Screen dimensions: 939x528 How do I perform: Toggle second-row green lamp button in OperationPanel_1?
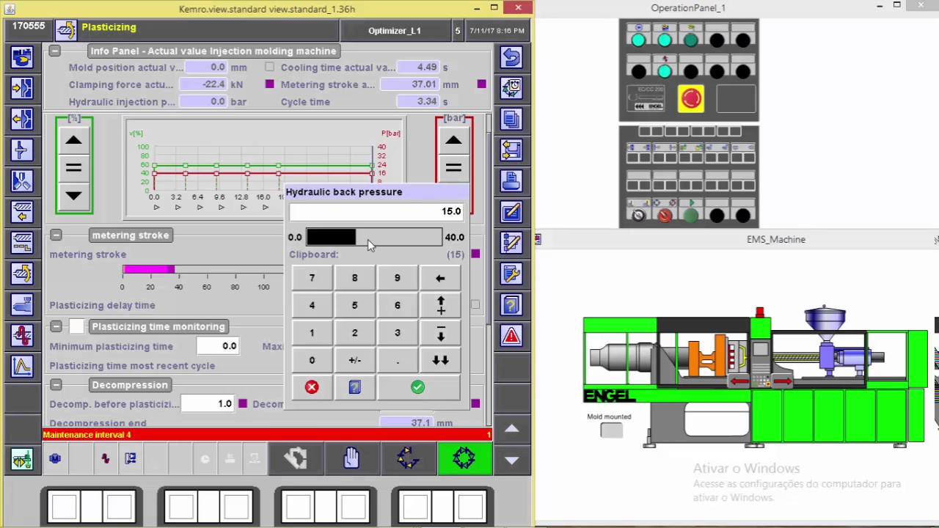[664, 71]
